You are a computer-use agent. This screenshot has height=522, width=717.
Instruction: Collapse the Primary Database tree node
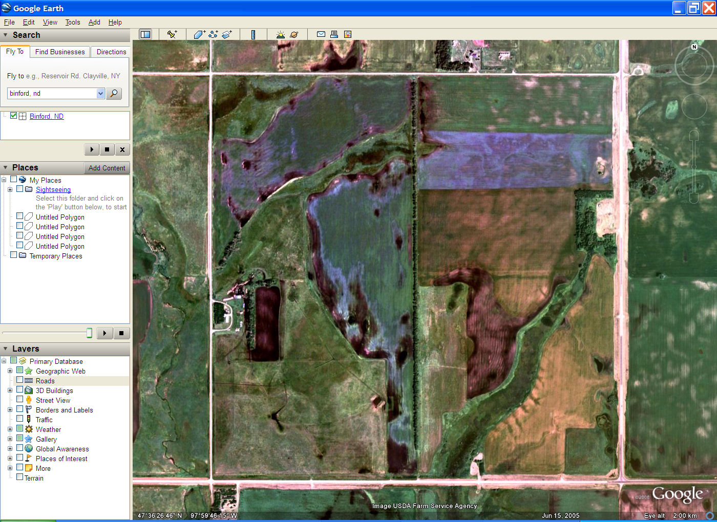(x=4, y=361)
